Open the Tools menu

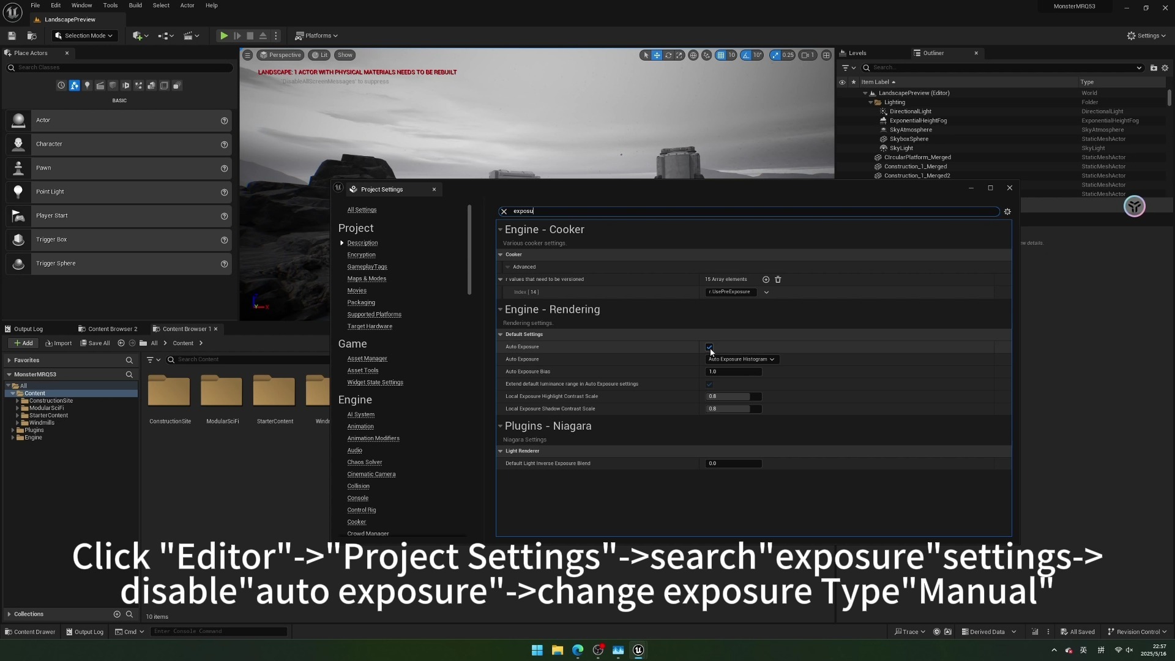pos(110,6)
